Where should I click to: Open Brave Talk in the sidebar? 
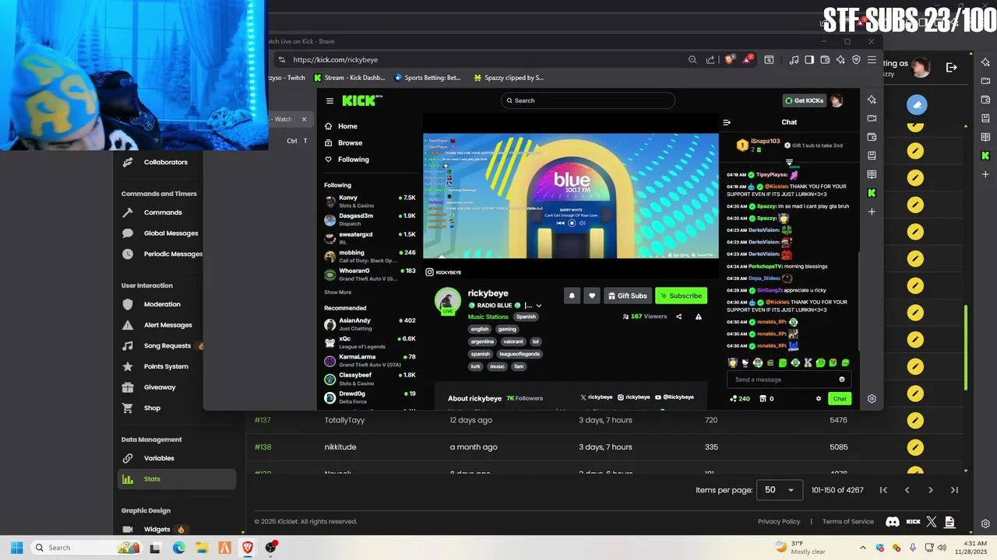point(872,118)
